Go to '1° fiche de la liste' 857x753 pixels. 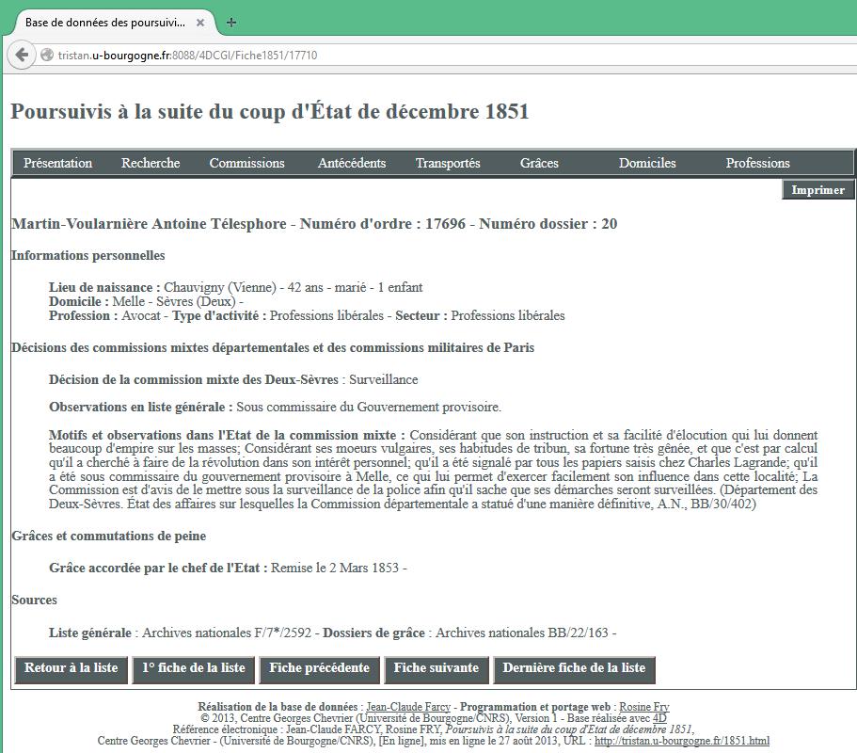(x=194, y=668)
